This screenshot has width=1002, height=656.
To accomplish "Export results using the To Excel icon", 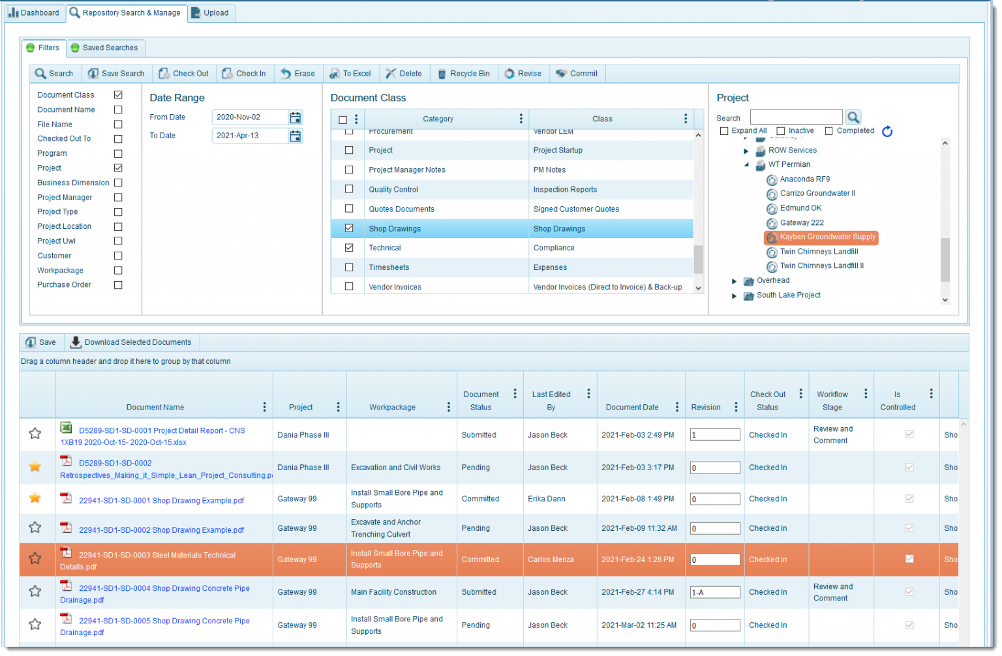I will coord(335,73).
